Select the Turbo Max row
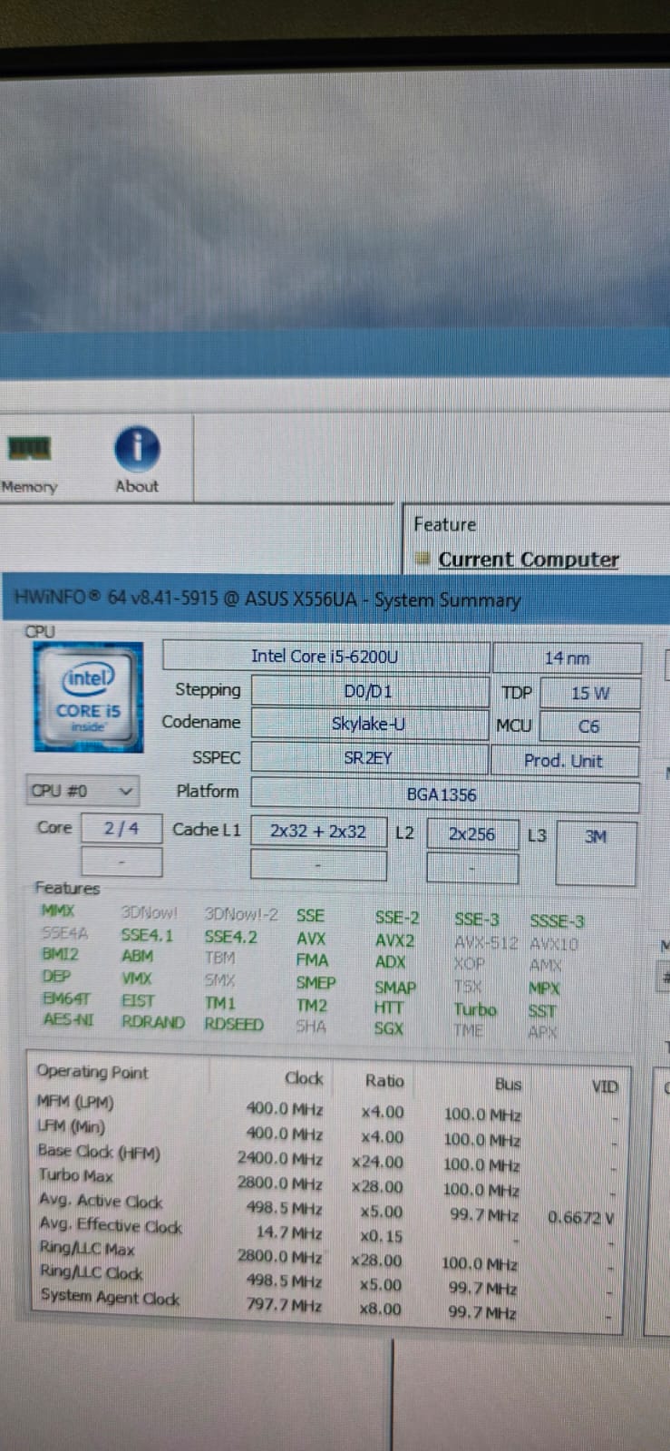Image resolution: width=670 pixels, height=1451 pixels. coord(326,1182)
